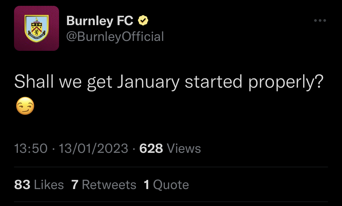This screenshot has height=206, width=342.
Task: View the 628 Views analytics
Action: tap(170, 148)
